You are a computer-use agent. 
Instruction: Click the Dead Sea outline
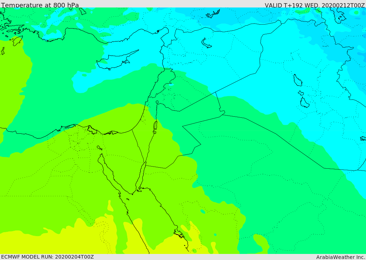click(155, 126)
